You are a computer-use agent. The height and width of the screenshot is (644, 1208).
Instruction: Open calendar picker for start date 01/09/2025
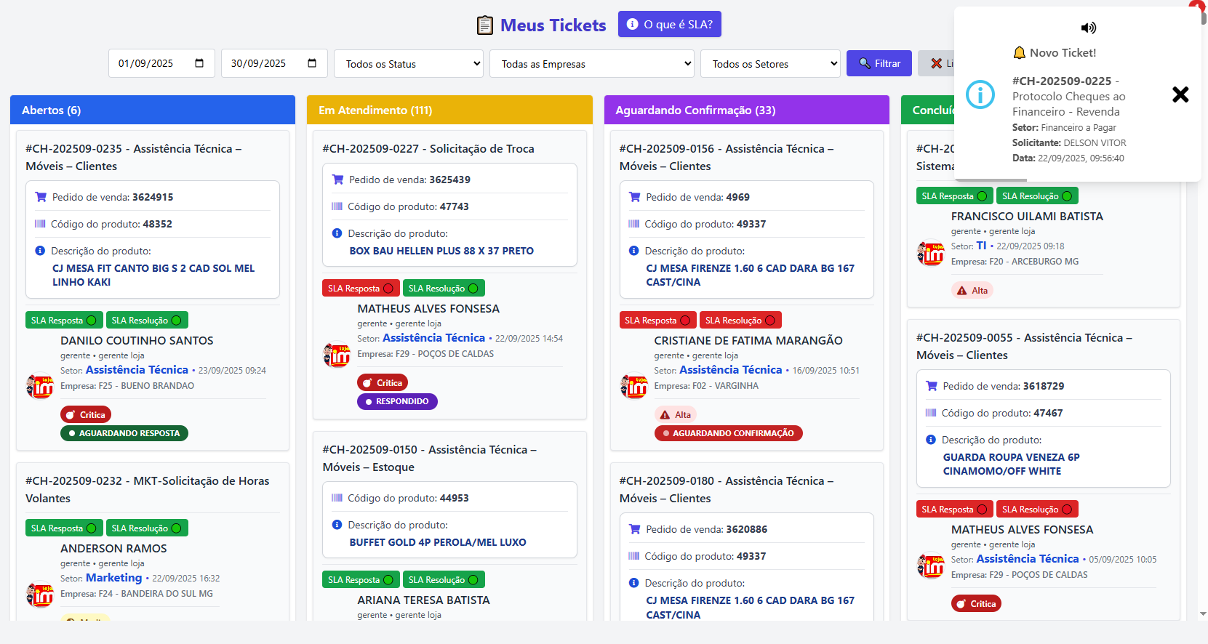tap(199, 63)
